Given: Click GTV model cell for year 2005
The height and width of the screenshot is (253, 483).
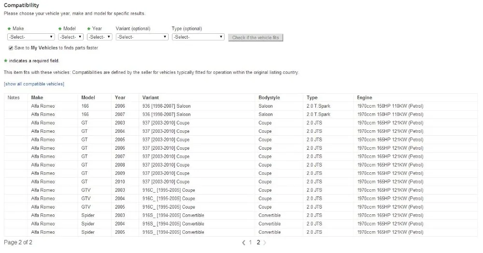Looking at the screenshot, I should pos(86,207).
